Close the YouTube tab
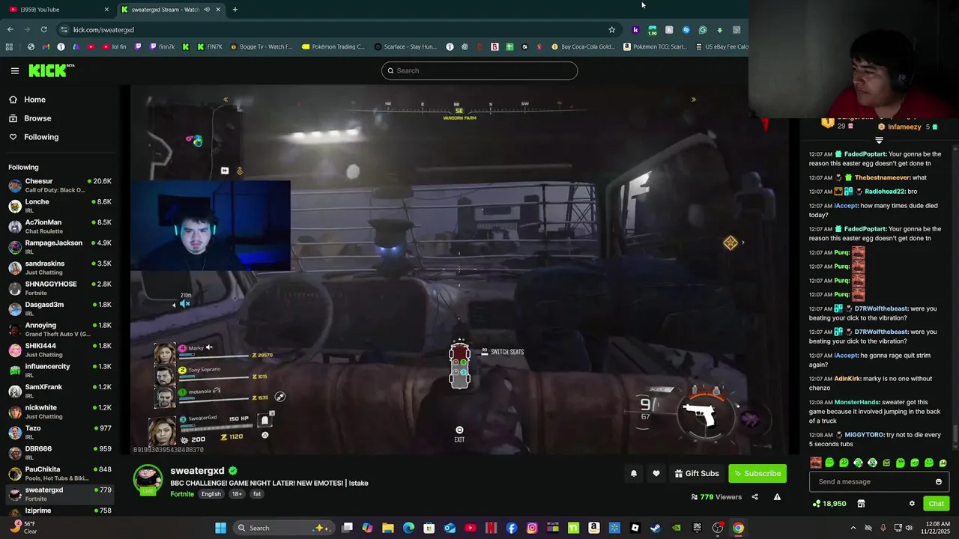This screenshot has height=539, width=959. click(106, 10)
